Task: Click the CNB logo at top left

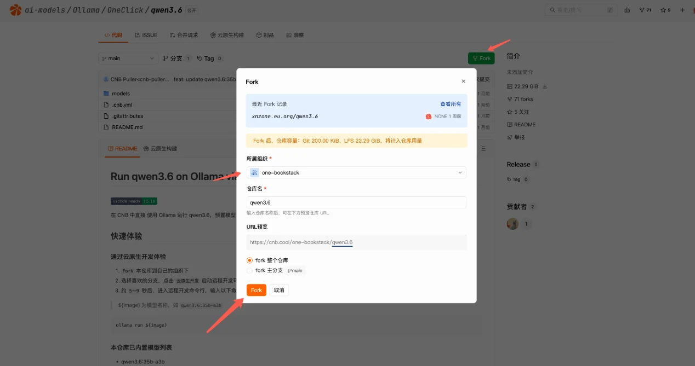Action: [15, 10]
